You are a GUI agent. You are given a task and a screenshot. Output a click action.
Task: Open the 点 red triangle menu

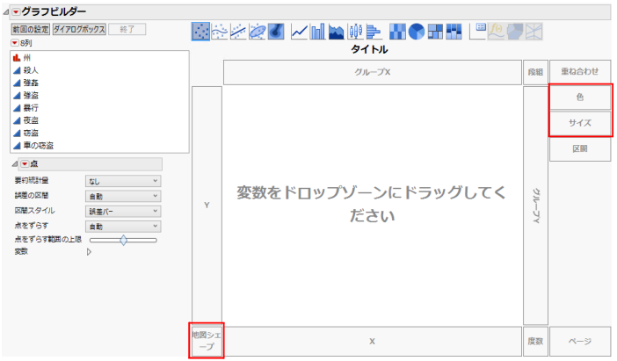(25, 163)
